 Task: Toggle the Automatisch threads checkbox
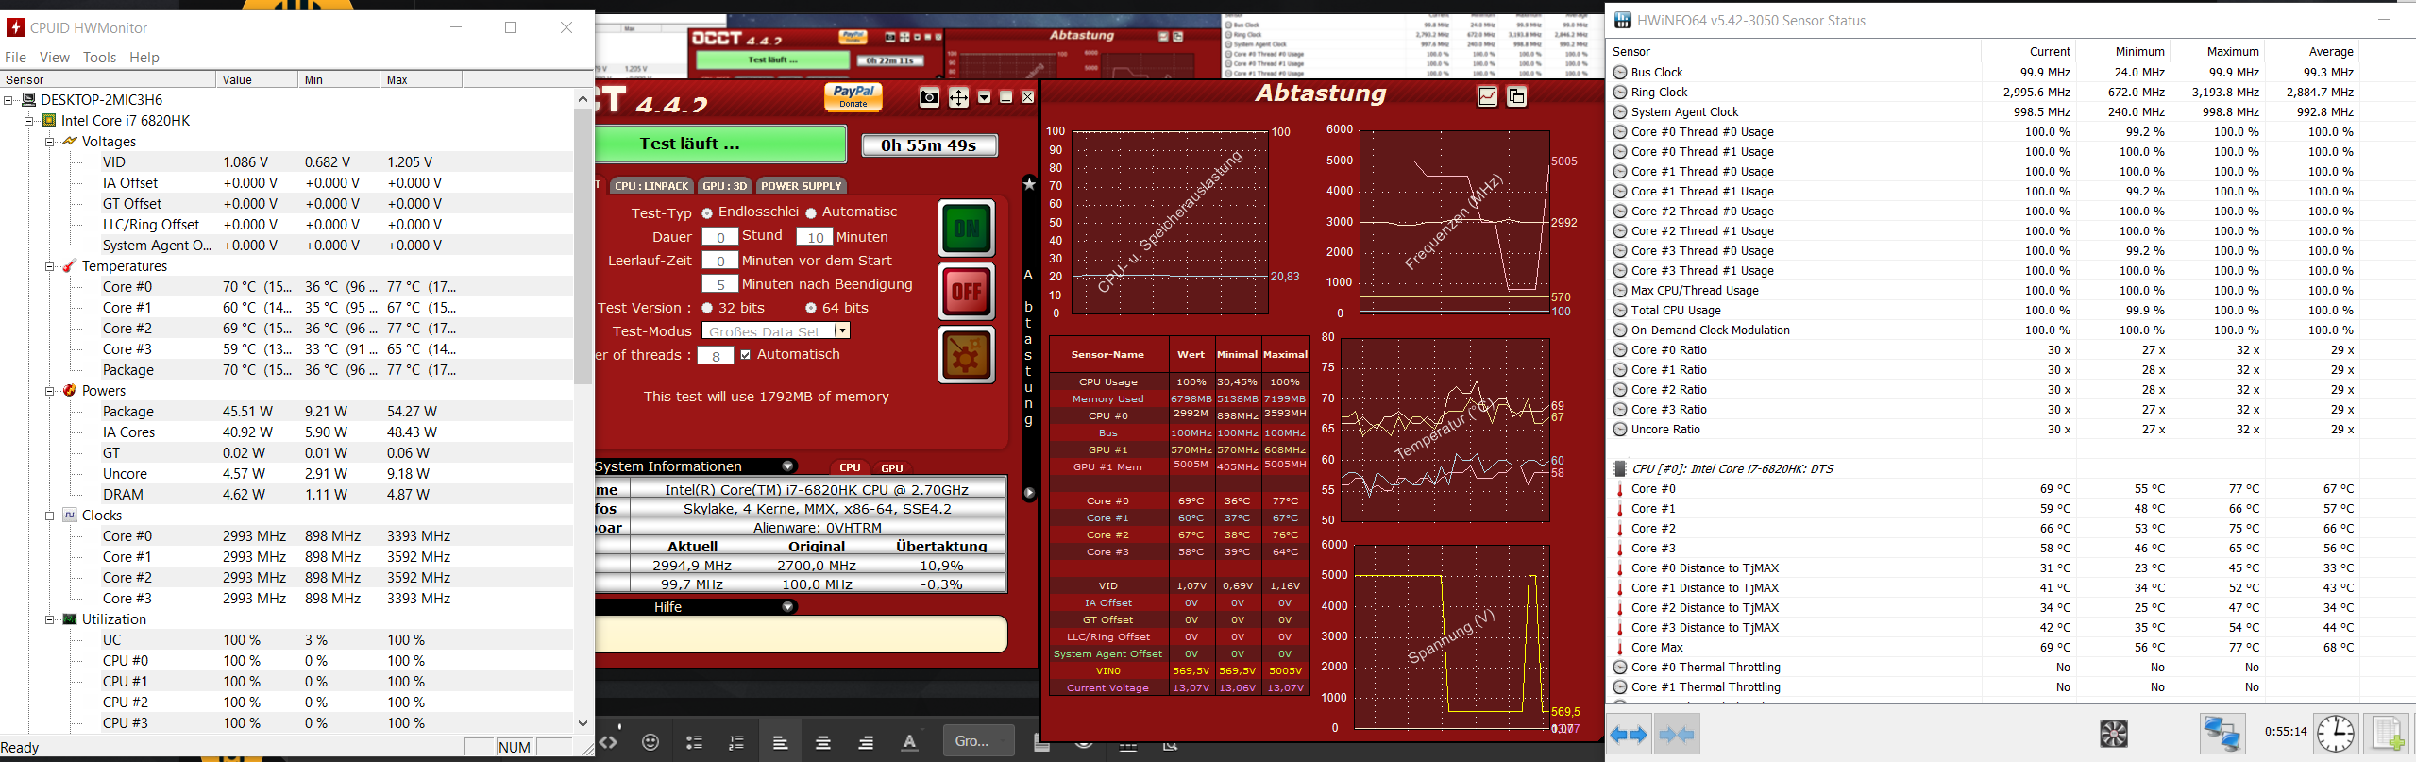pyautogui.click(x=746, y=355)
